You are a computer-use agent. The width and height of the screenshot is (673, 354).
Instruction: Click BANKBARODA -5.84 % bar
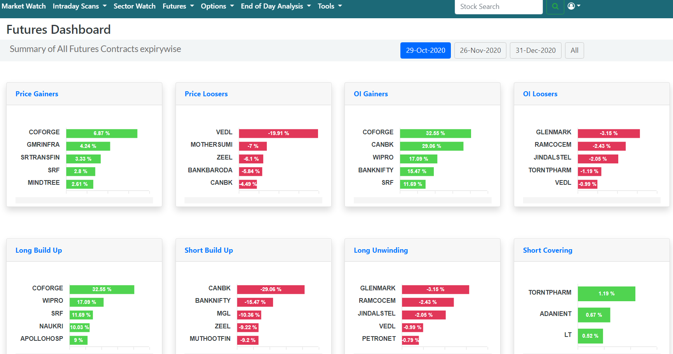click(250, 172)
